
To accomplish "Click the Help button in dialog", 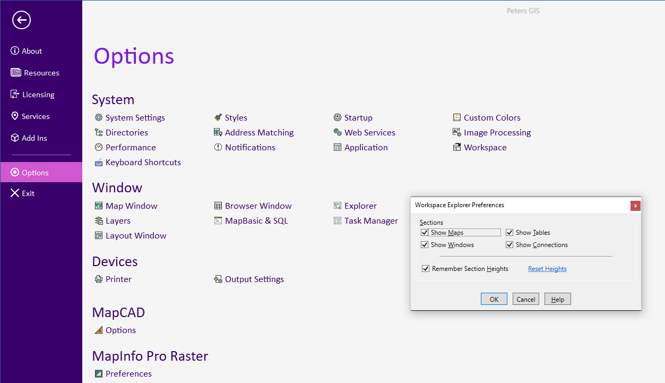I will tap(558, 299).
